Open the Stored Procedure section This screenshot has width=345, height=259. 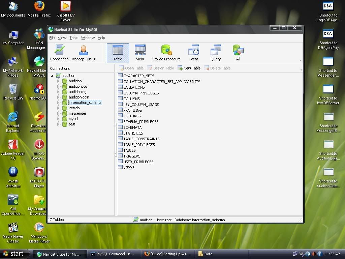[166, 53]
